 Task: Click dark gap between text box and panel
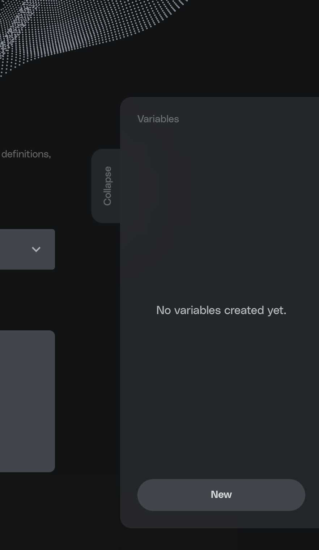(87, 398)
